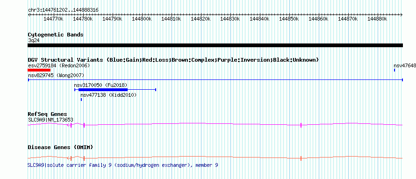416x179 pixels.
Task: Click the DGV Structural Variants track title
Action: coord(173,60)
